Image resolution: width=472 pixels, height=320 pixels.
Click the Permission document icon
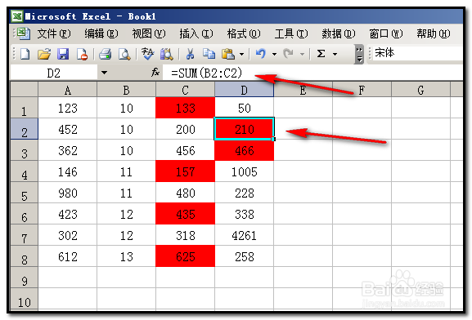(82, 54)
